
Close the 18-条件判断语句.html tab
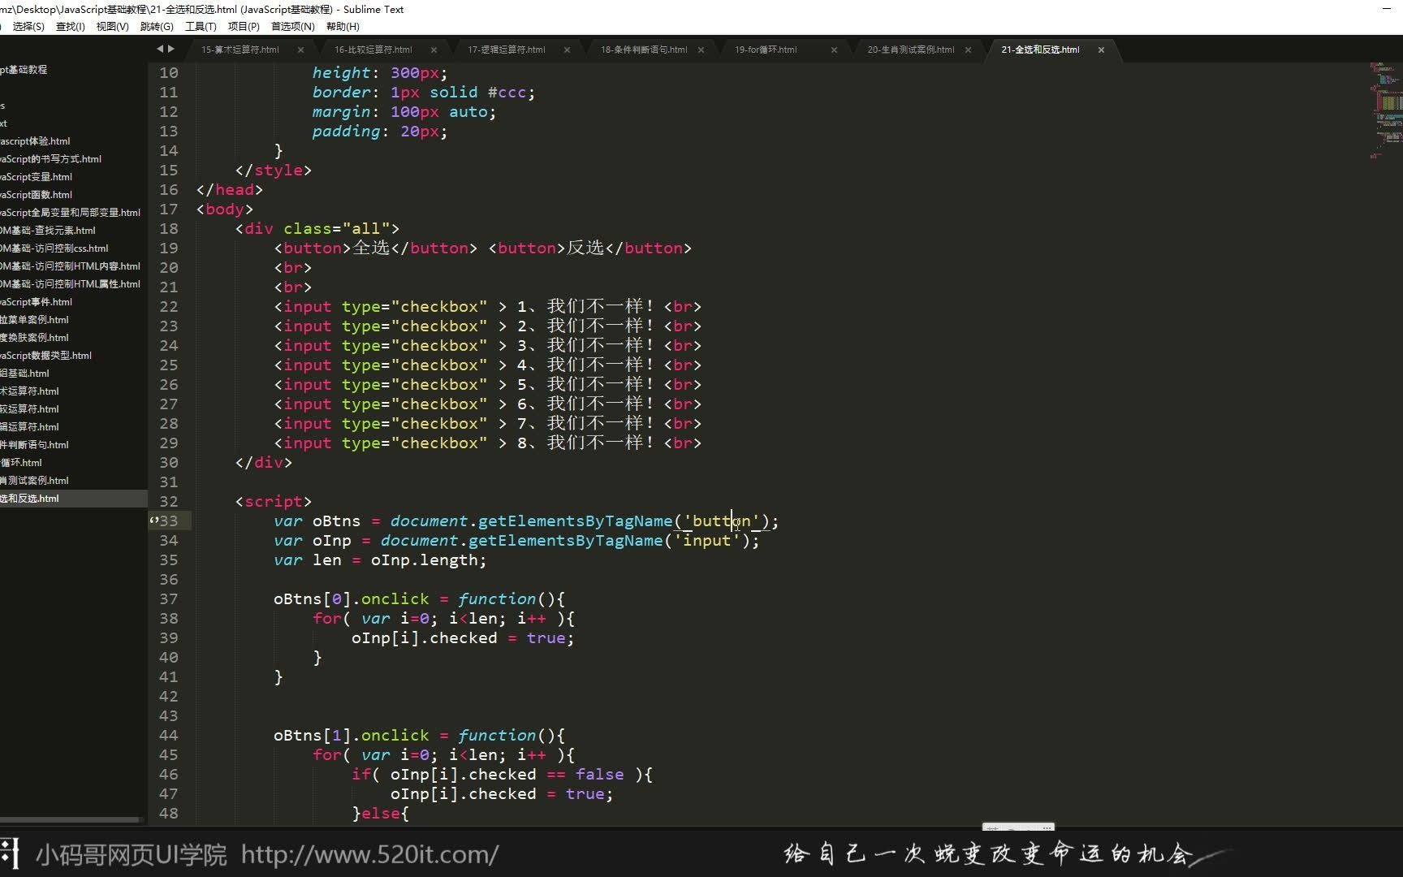[x=701, y=50]
